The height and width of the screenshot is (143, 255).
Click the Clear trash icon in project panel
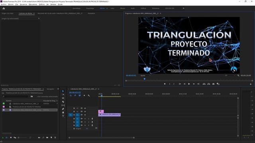[x=55, y=138]
